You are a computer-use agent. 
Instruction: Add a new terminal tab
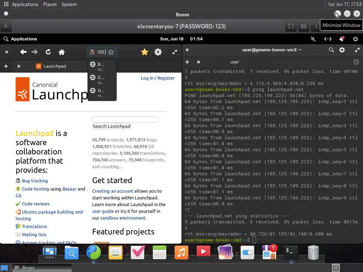[x=187, y=62]
